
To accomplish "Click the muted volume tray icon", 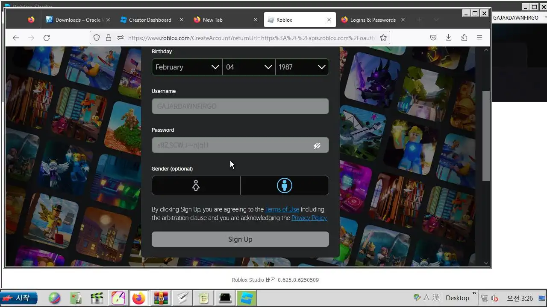I will pyautogui.click(x=495, y=298).
